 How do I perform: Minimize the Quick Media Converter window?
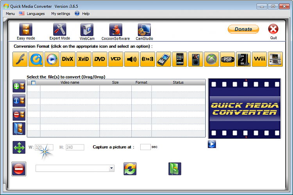pyautogui.click(x=262, y=7)
